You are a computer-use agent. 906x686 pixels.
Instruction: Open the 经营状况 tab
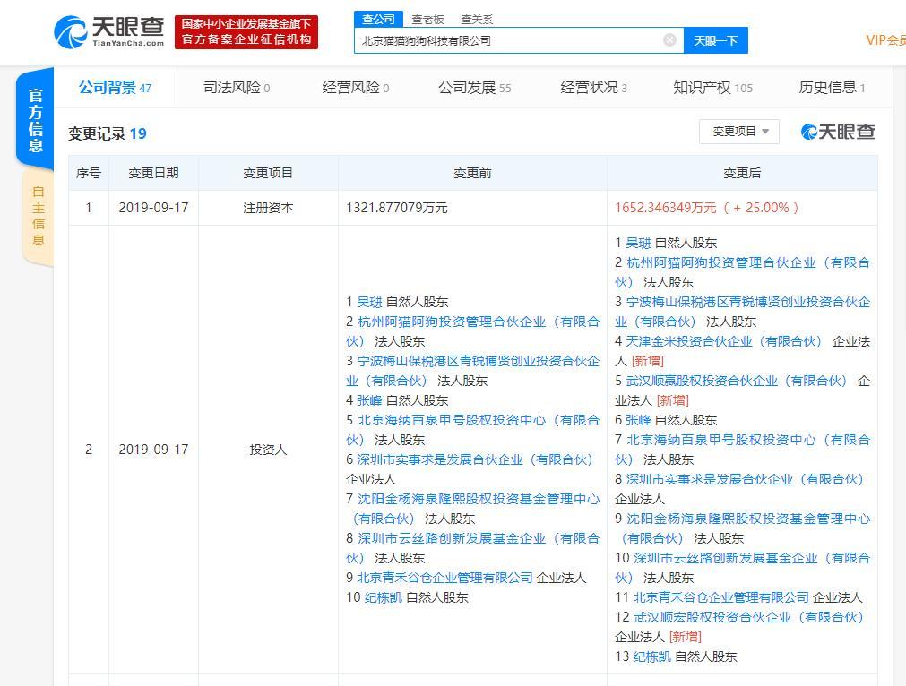[593, 88]
